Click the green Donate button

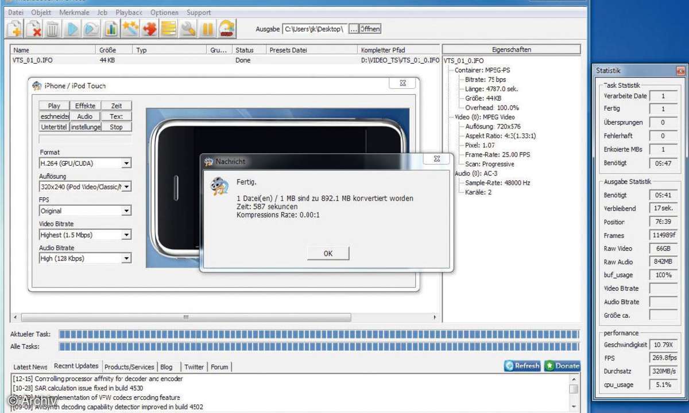(562, 365)
